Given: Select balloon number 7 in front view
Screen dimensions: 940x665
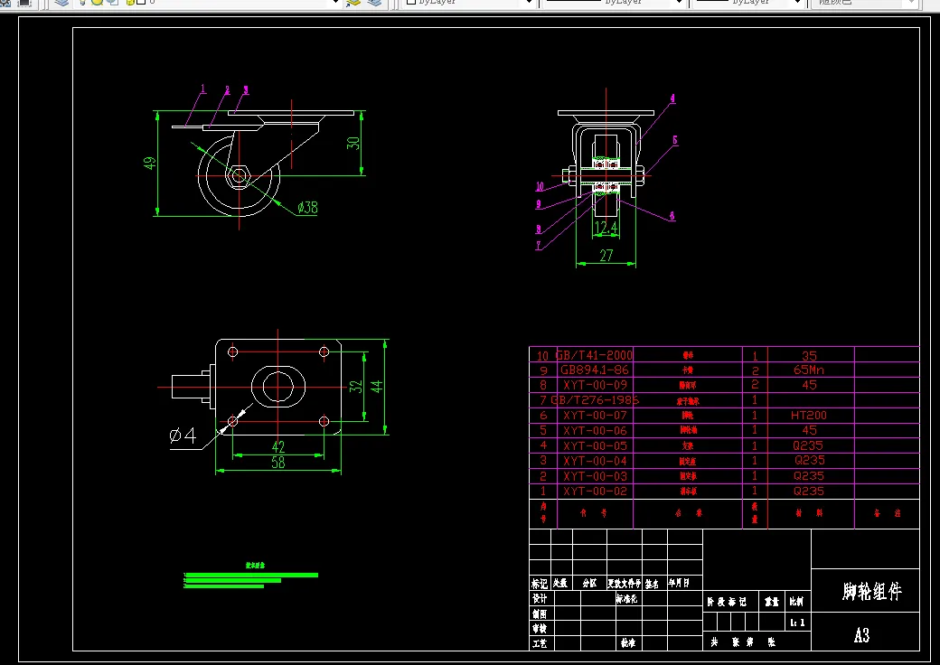Looking at the screenshot, I should point(539,245).
